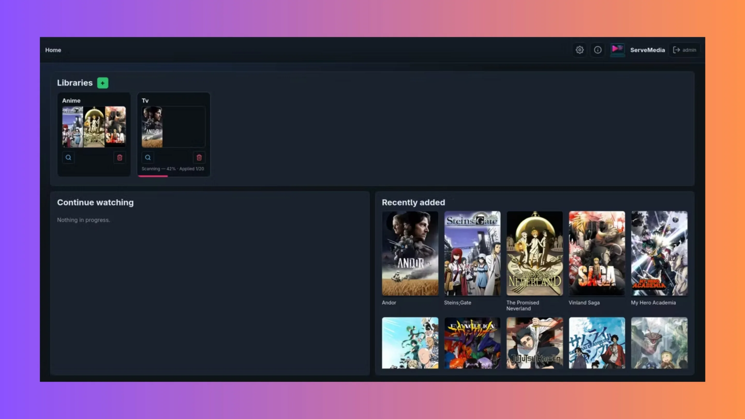This screenshot has height=419, width=745.
Task: Open the Samurai Champloo poster
Action: pos(597,343)
